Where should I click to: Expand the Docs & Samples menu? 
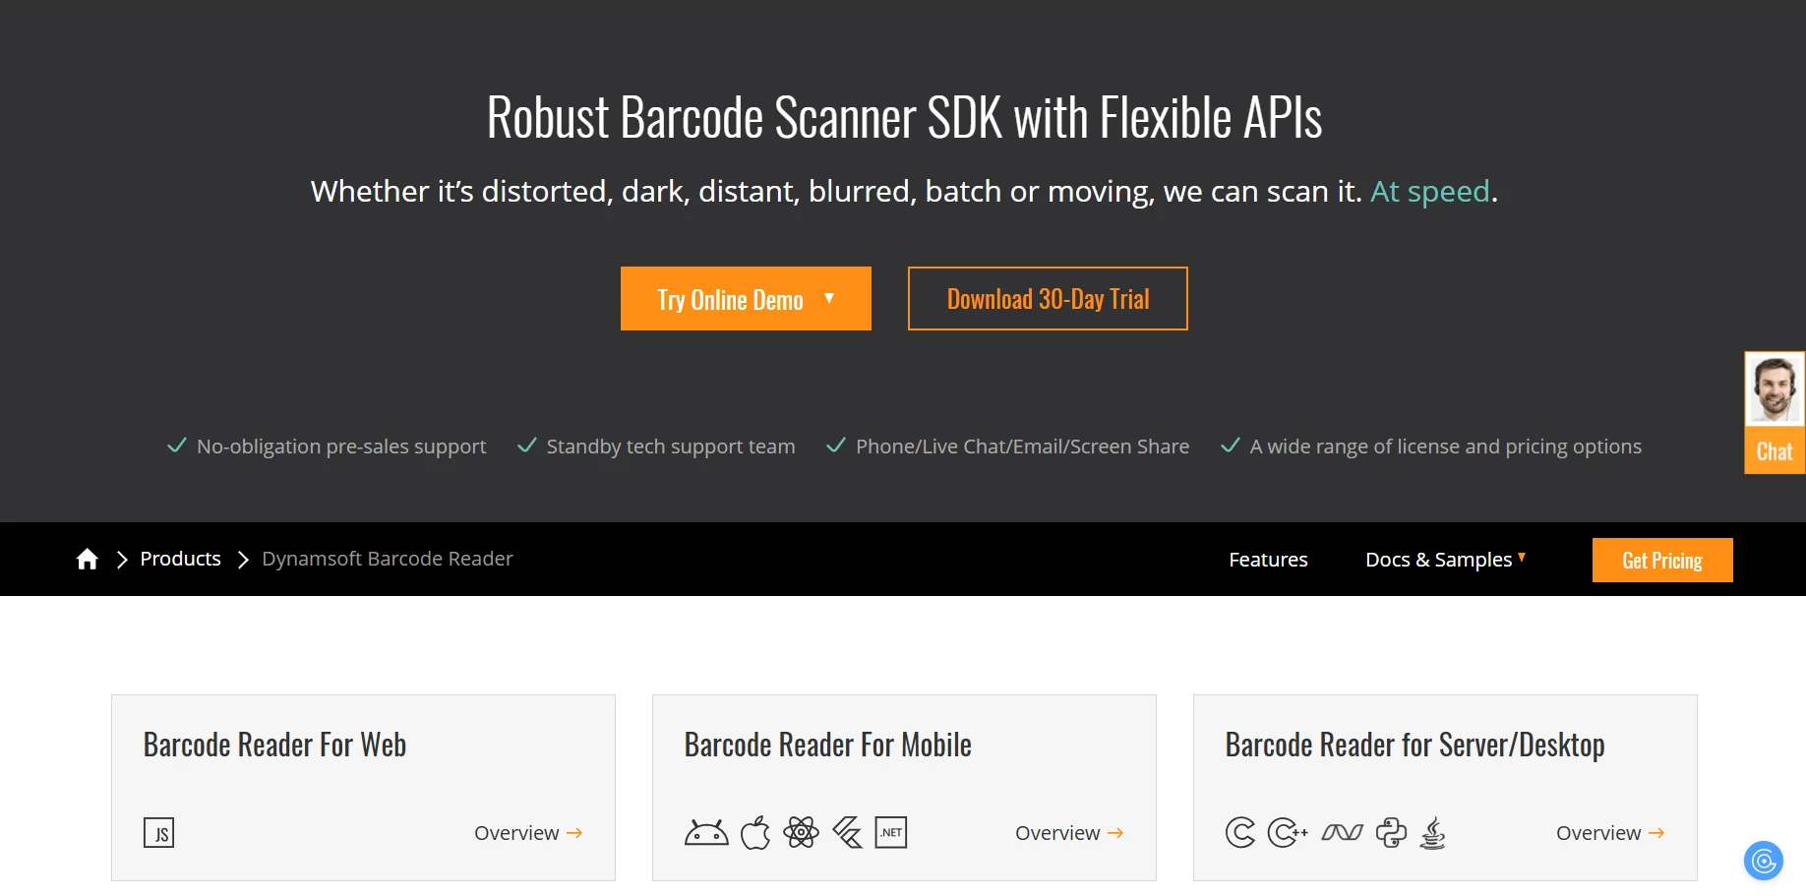1445,560
